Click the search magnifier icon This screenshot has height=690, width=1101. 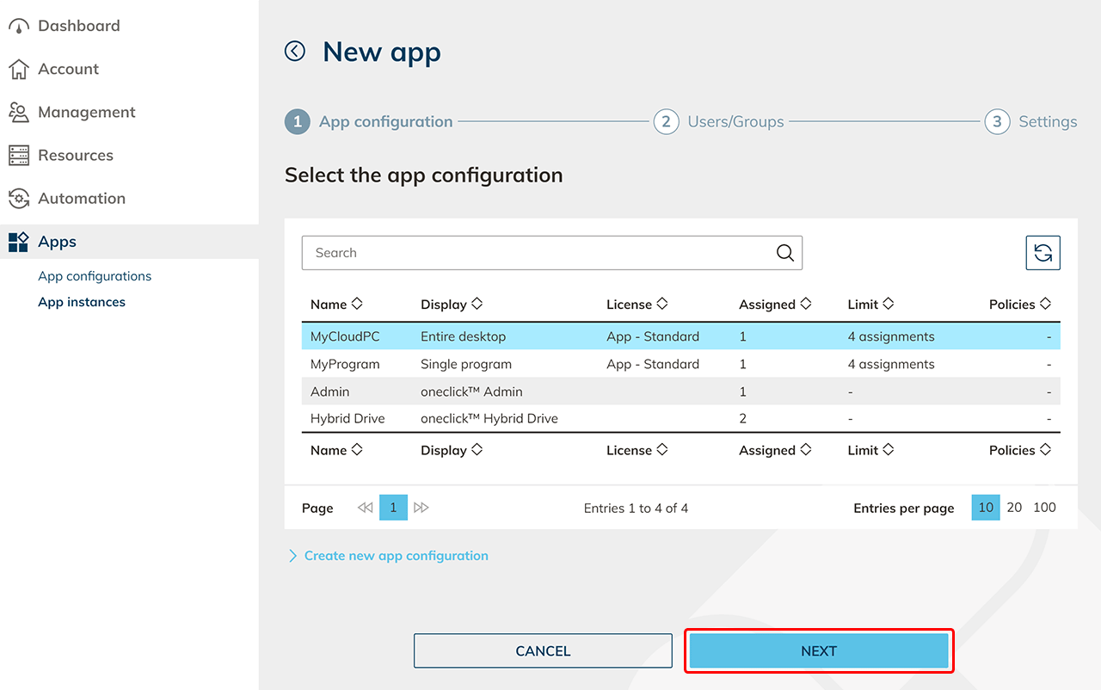784,253
